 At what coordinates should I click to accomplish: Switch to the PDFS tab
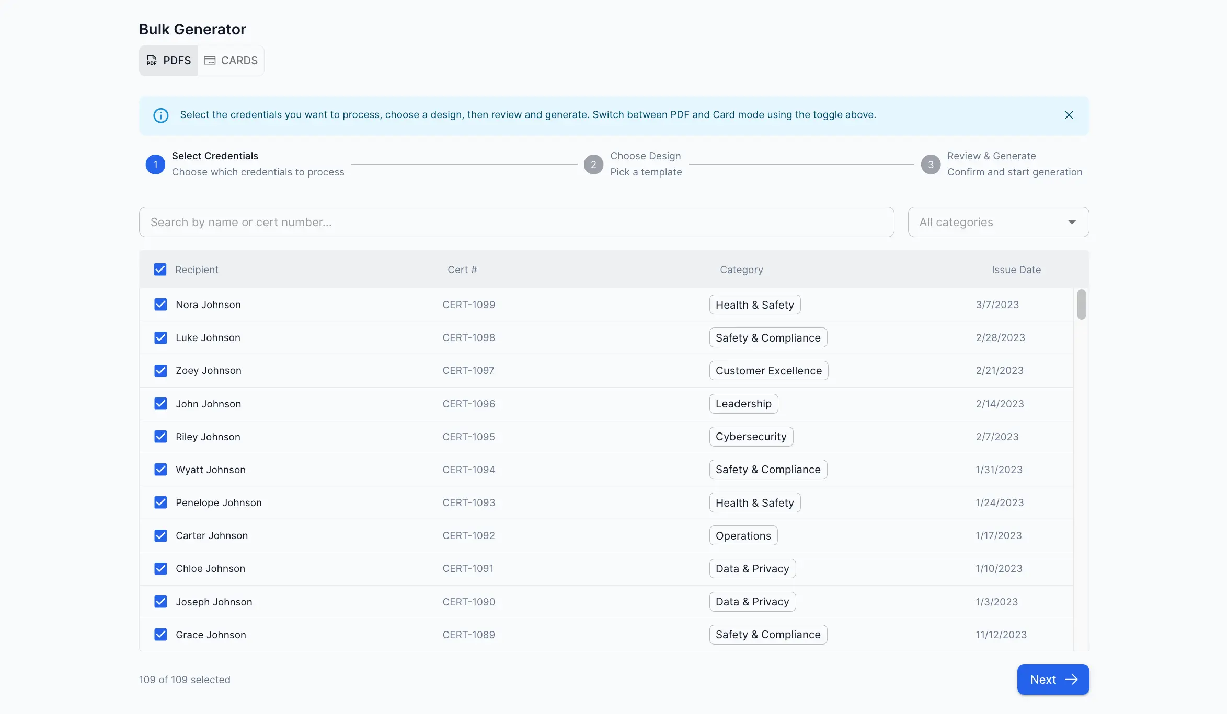tap(168, 60)
